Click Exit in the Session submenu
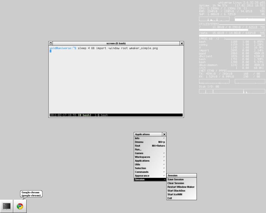 tap(181, 198)
